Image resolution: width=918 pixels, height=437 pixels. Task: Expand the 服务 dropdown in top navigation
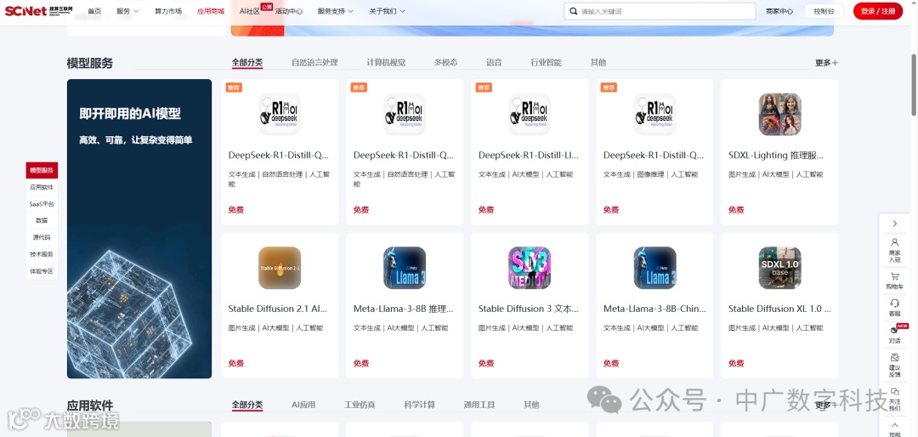click(127, 11)
